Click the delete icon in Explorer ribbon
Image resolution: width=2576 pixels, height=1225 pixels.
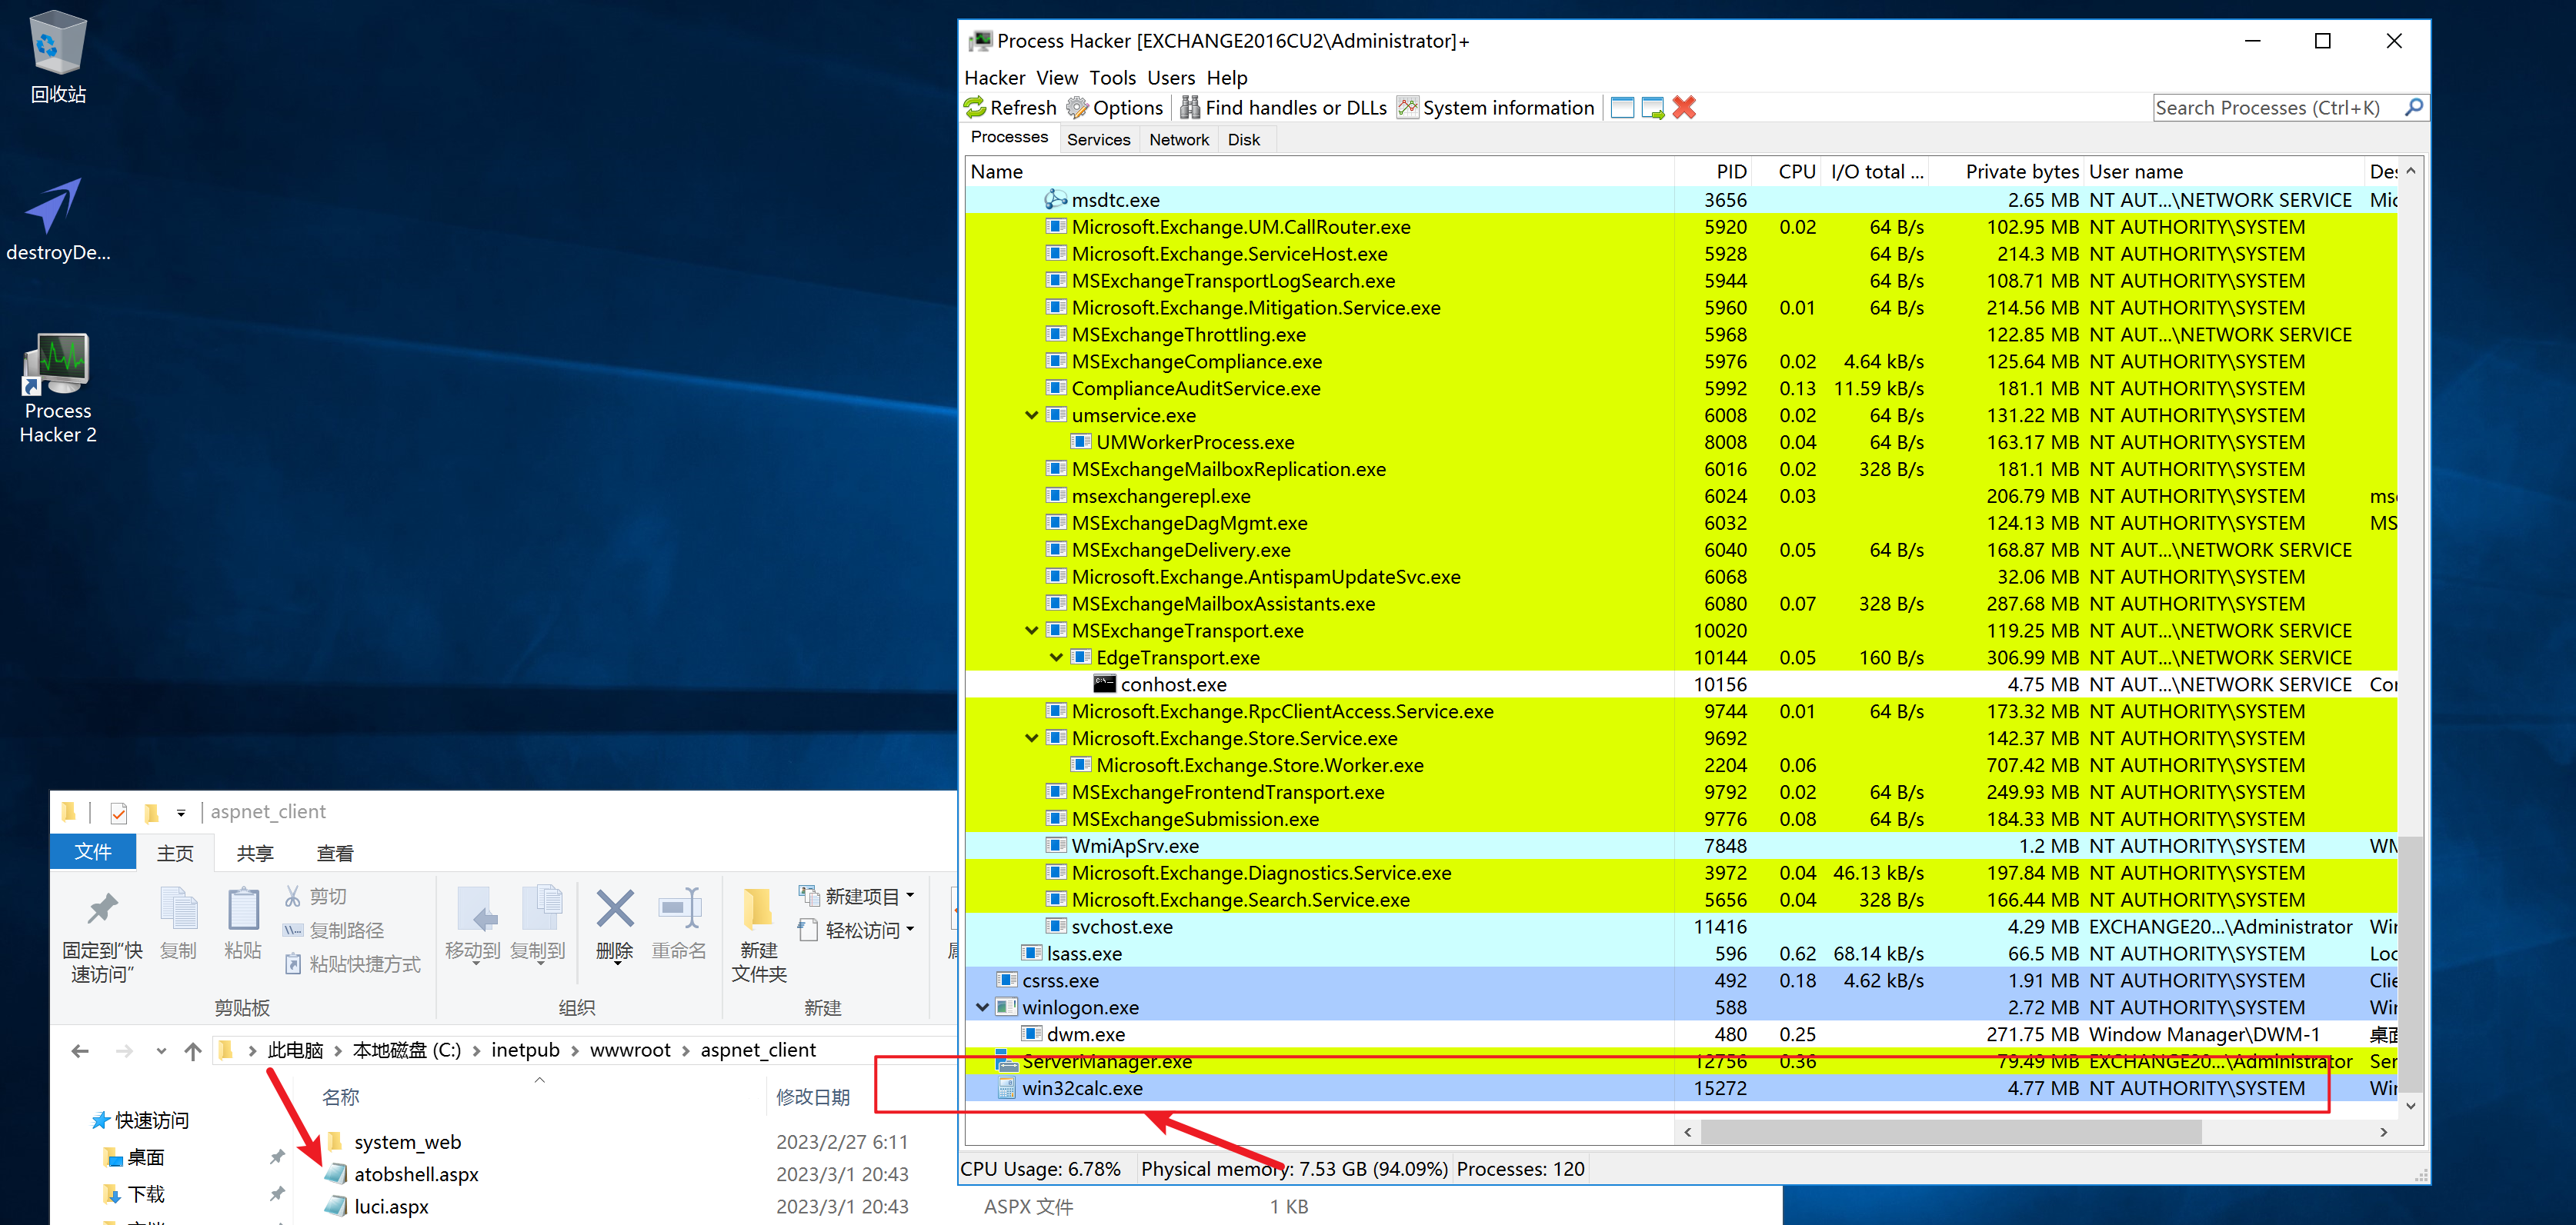click(x=614, y=924)
